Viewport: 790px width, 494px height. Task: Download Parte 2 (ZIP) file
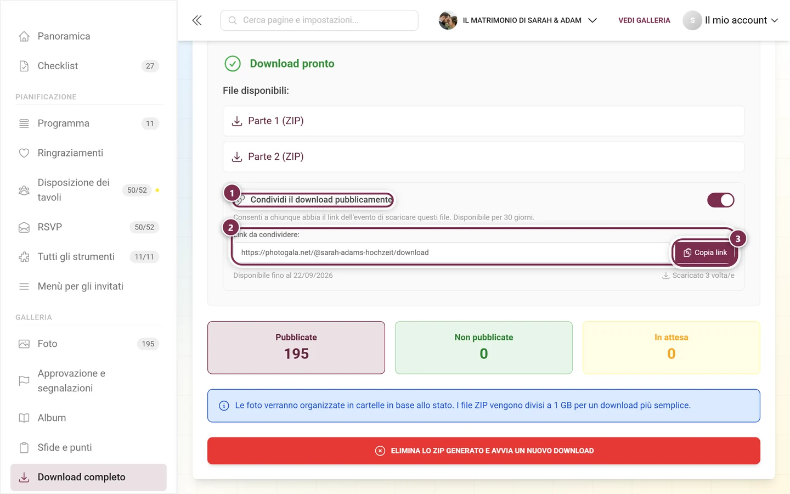tap(483, 156)
